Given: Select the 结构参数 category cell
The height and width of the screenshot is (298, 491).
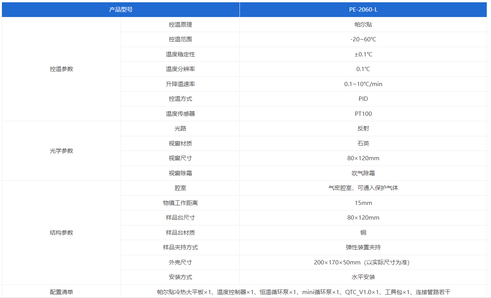Looking at the screenshot, I should [x=61, y=233].
